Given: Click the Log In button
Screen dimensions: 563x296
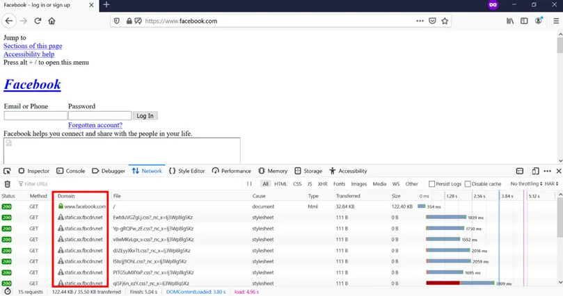Looking at the screenshot, I should [145, 116].
